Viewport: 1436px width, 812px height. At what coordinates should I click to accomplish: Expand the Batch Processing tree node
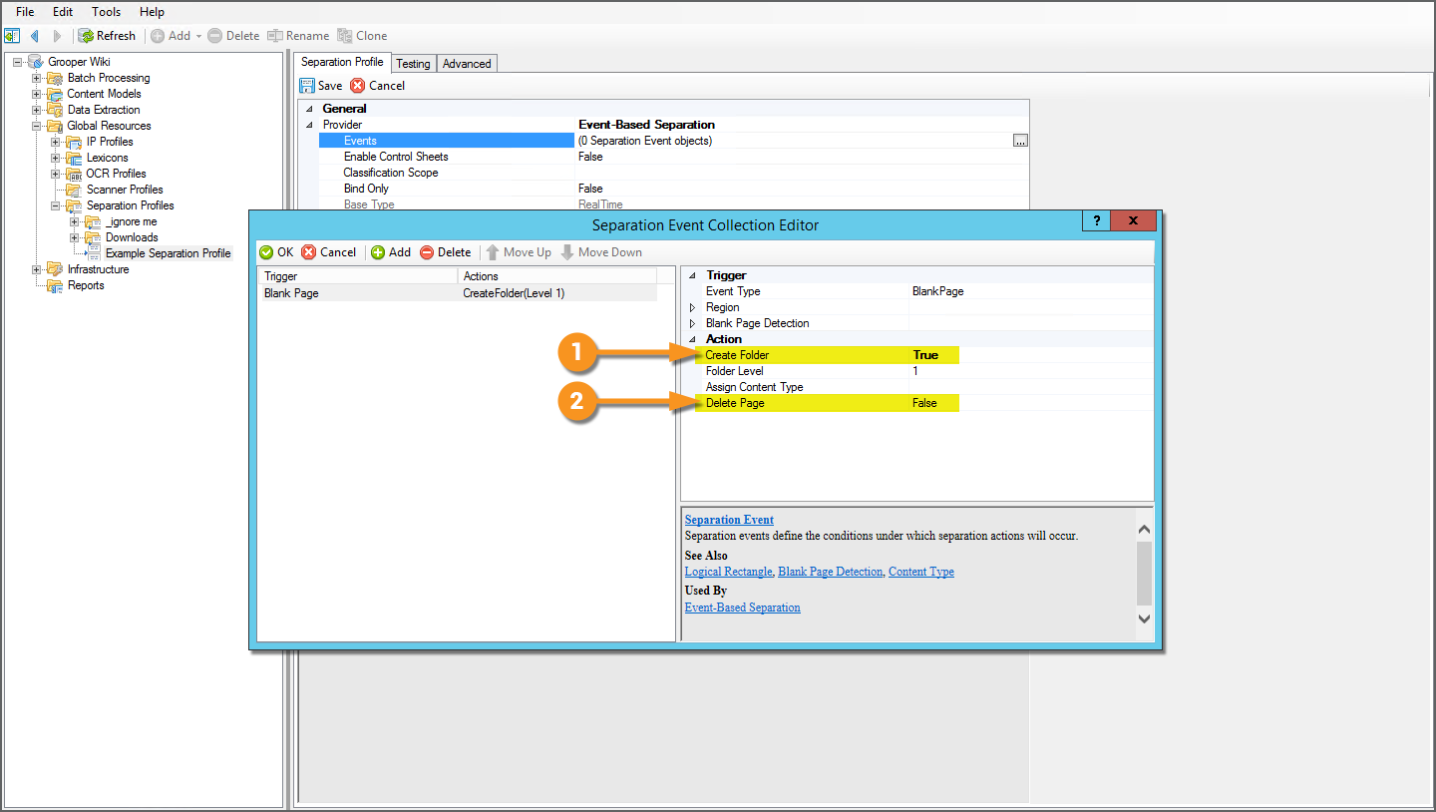[x=37, y=78]
